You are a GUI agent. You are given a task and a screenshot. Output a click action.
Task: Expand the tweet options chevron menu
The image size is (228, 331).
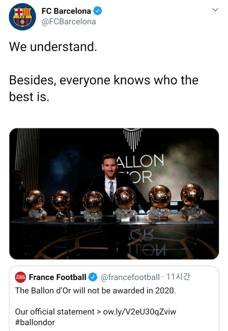(x=215, y=10)
